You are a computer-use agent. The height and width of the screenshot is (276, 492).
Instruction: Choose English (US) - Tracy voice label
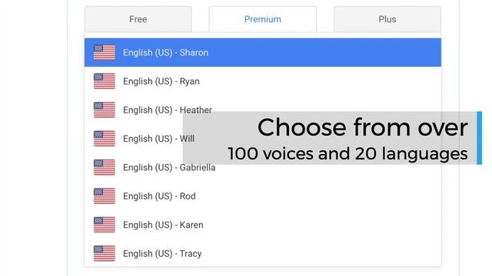[162, 254]
